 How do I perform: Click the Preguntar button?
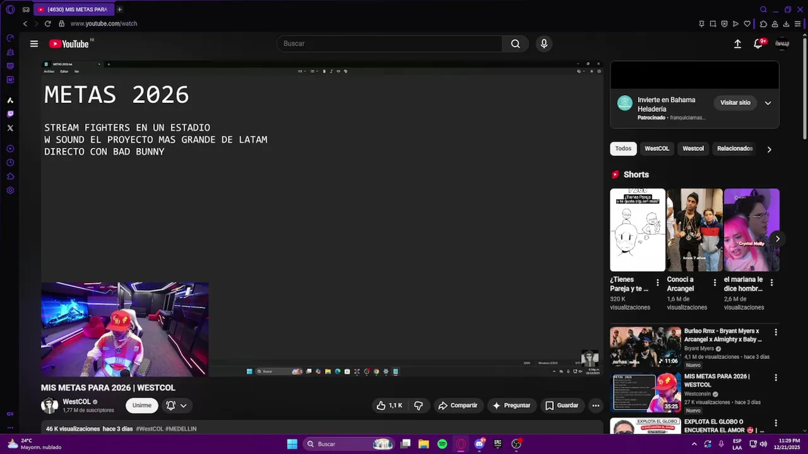click(511, 405)
